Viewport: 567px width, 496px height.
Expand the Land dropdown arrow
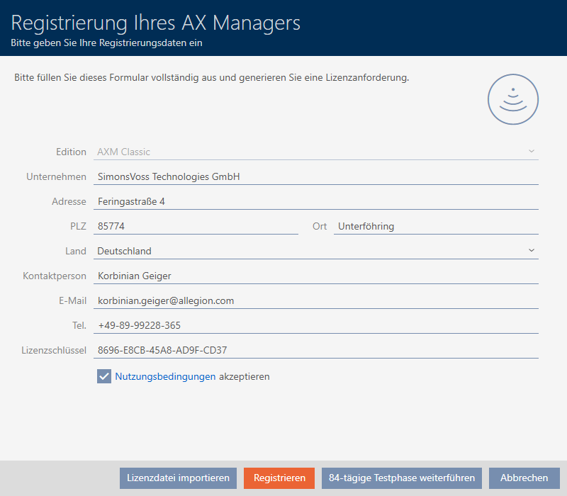point(532,251)
